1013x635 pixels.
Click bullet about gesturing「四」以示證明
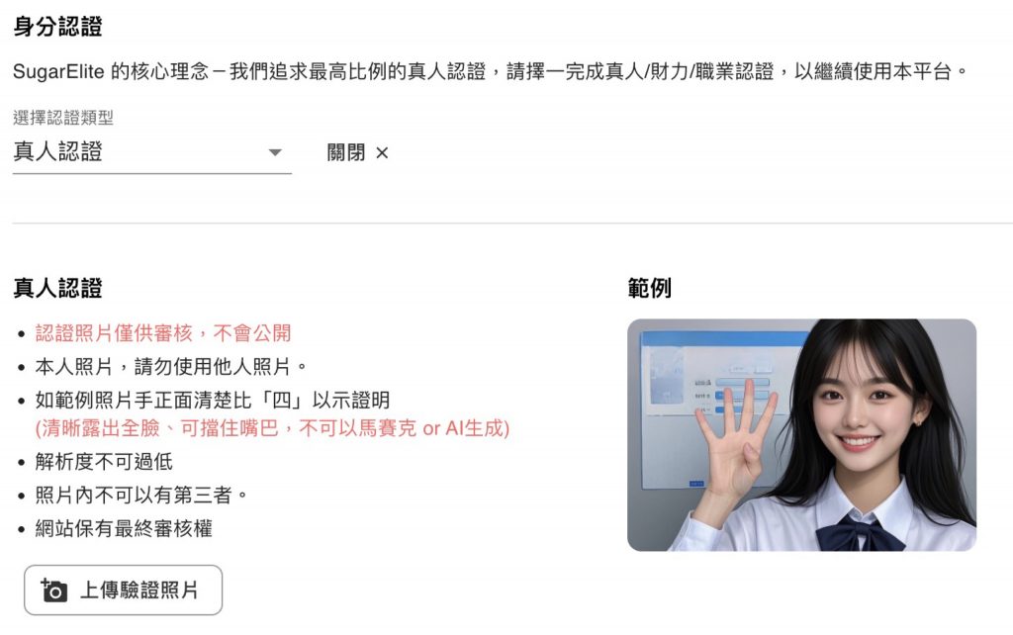click(x=213, y=401)
